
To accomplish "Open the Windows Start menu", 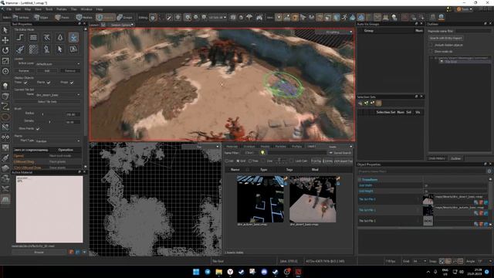I will click(196, 272).
